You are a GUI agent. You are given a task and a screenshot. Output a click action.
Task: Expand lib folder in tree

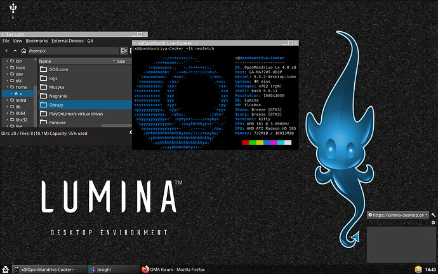pos(7,107)
